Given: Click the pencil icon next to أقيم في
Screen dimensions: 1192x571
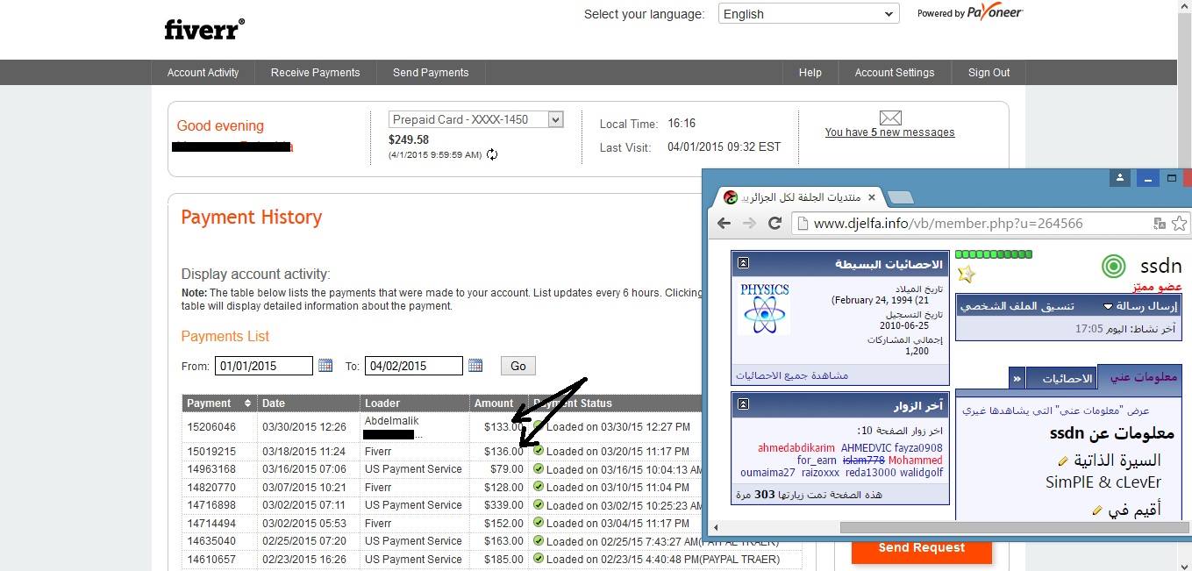Looking at the screenshot, I should click(1096, 510).
